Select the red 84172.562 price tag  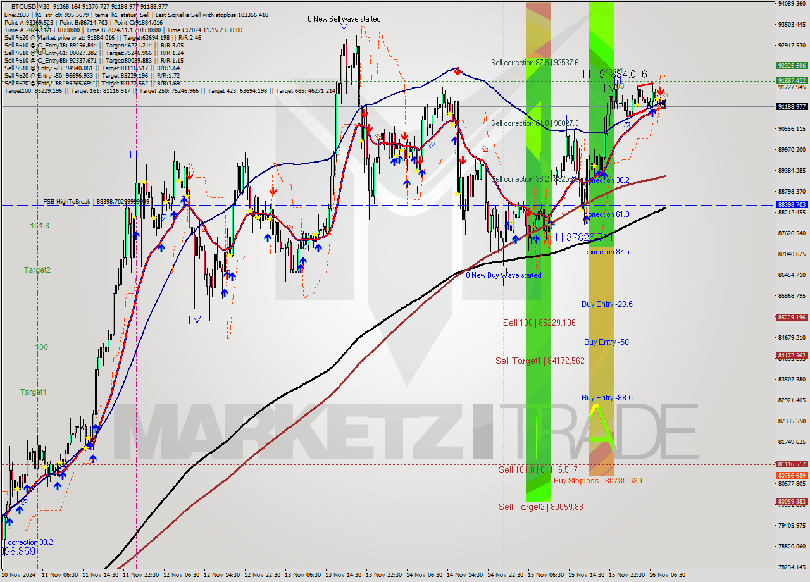pyautogui.click(x=792, y=356)
